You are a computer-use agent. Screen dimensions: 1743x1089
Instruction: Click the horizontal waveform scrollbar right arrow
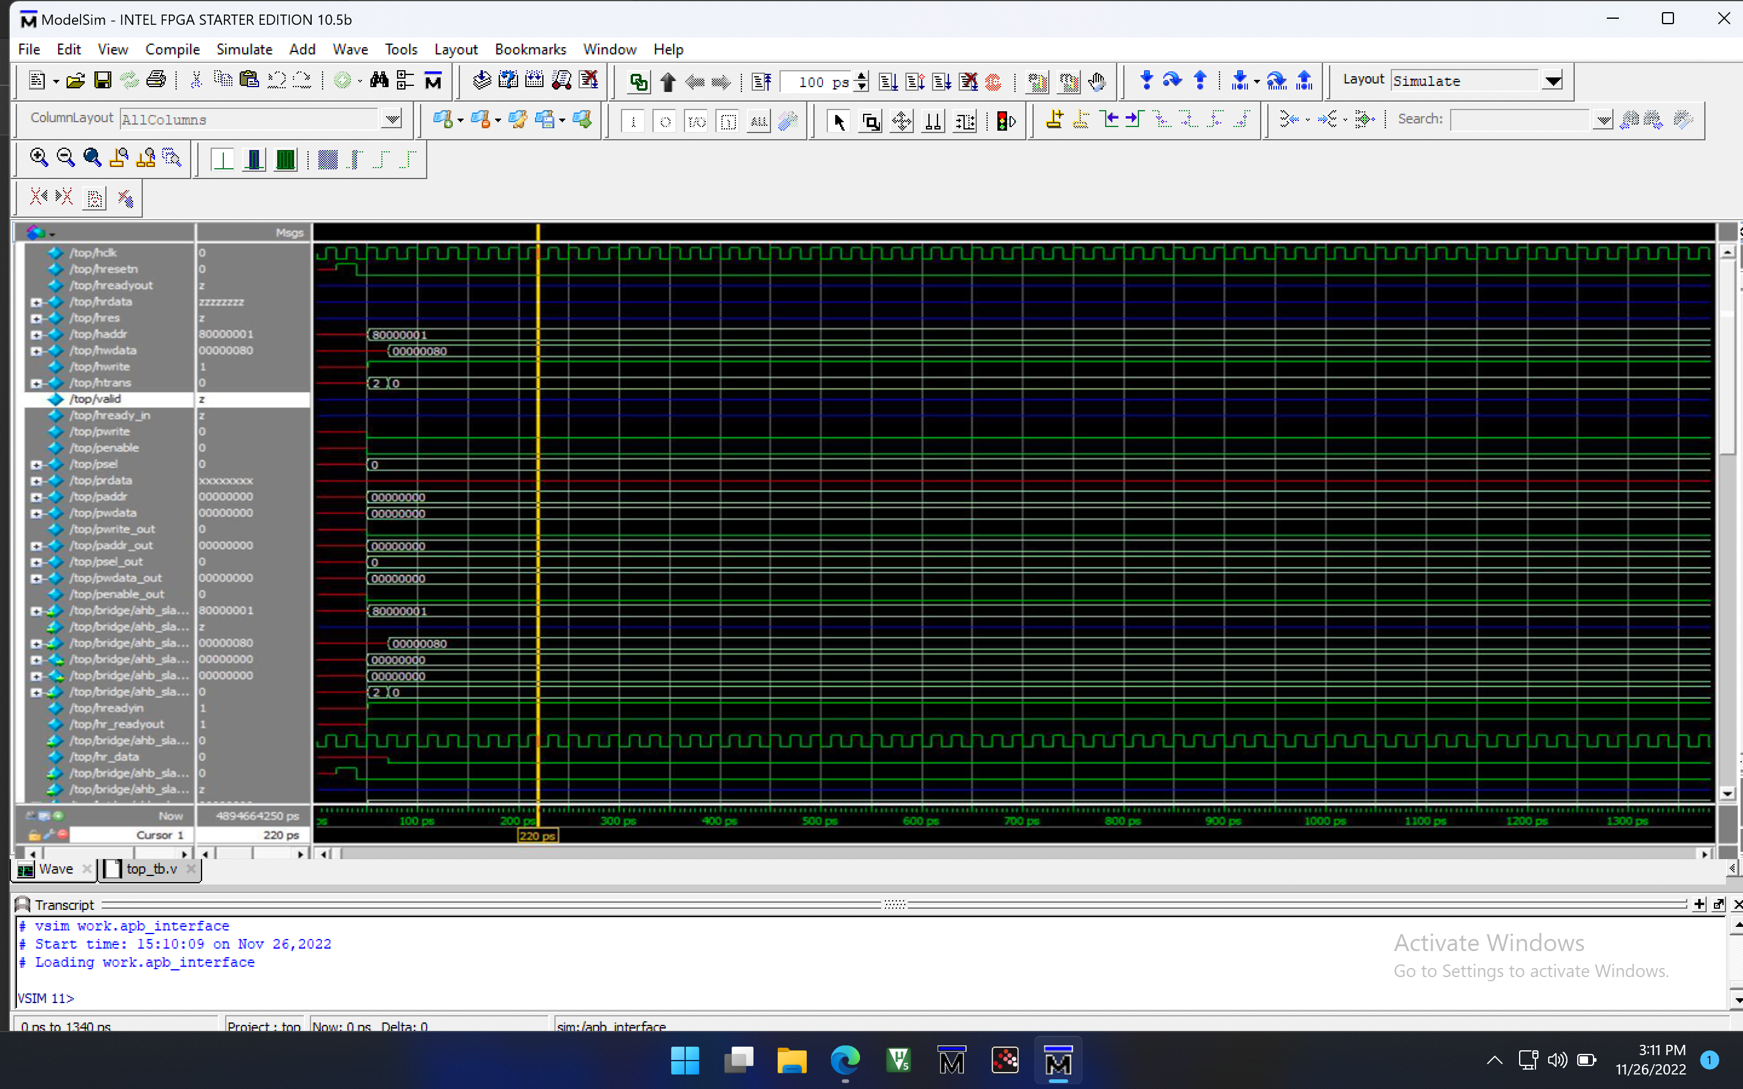point(1705,854)
